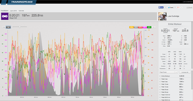Open the Peak Power dropdown
This screenshot has height=101, width=193.
pyautogui.click(x=168, y=72)
